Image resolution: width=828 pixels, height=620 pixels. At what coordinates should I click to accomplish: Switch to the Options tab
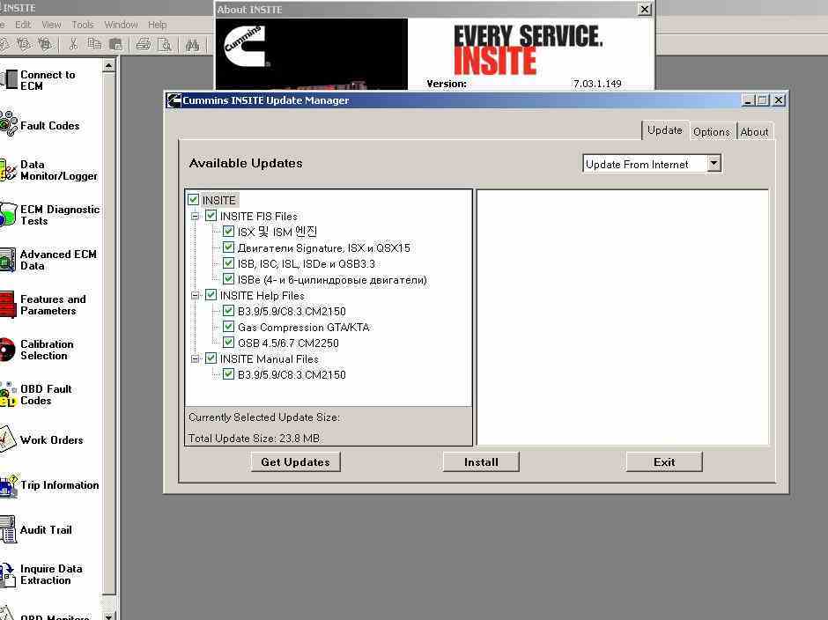[712, 131]
